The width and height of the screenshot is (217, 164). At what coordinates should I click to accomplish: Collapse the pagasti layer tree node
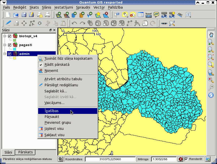5,45
